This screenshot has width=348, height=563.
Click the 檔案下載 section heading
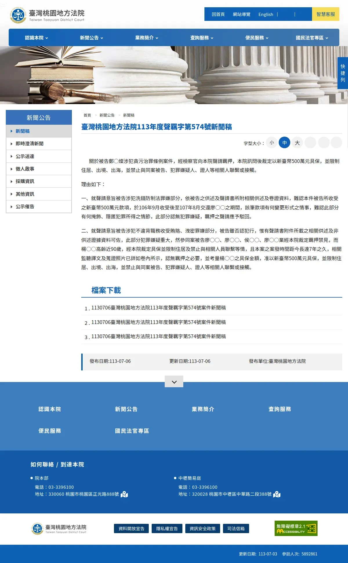coord(106,290)
